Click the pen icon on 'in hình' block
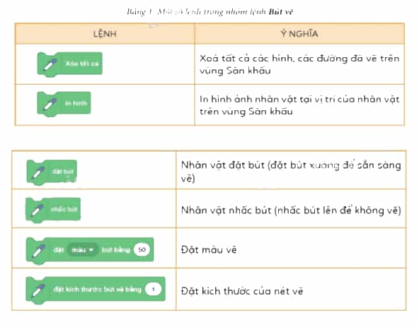 tap(50, 104)
